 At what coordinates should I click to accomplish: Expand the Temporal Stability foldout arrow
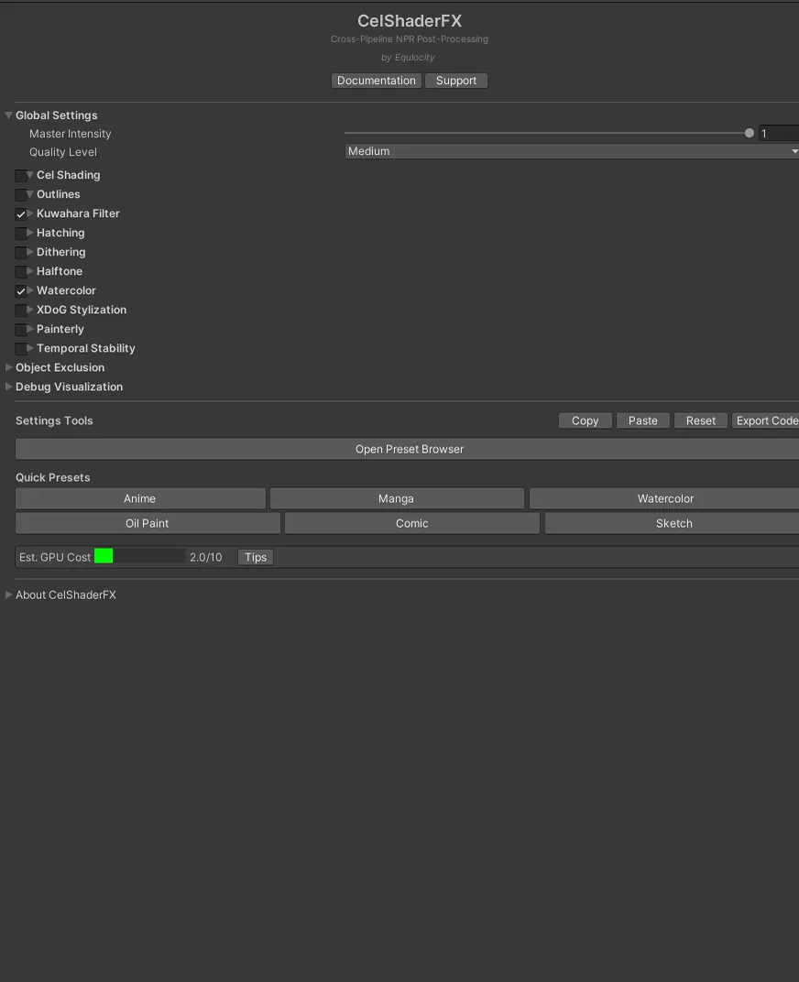[x=30, y=348]
